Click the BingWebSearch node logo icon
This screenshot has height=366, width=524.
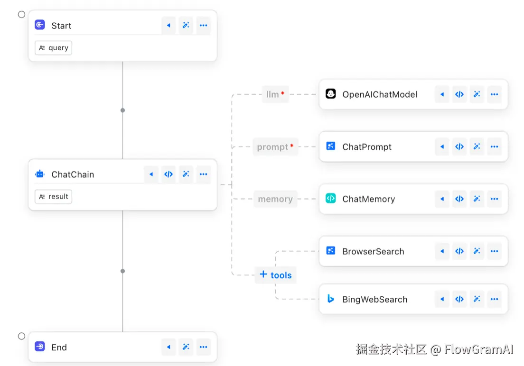[x=331, y=299]
